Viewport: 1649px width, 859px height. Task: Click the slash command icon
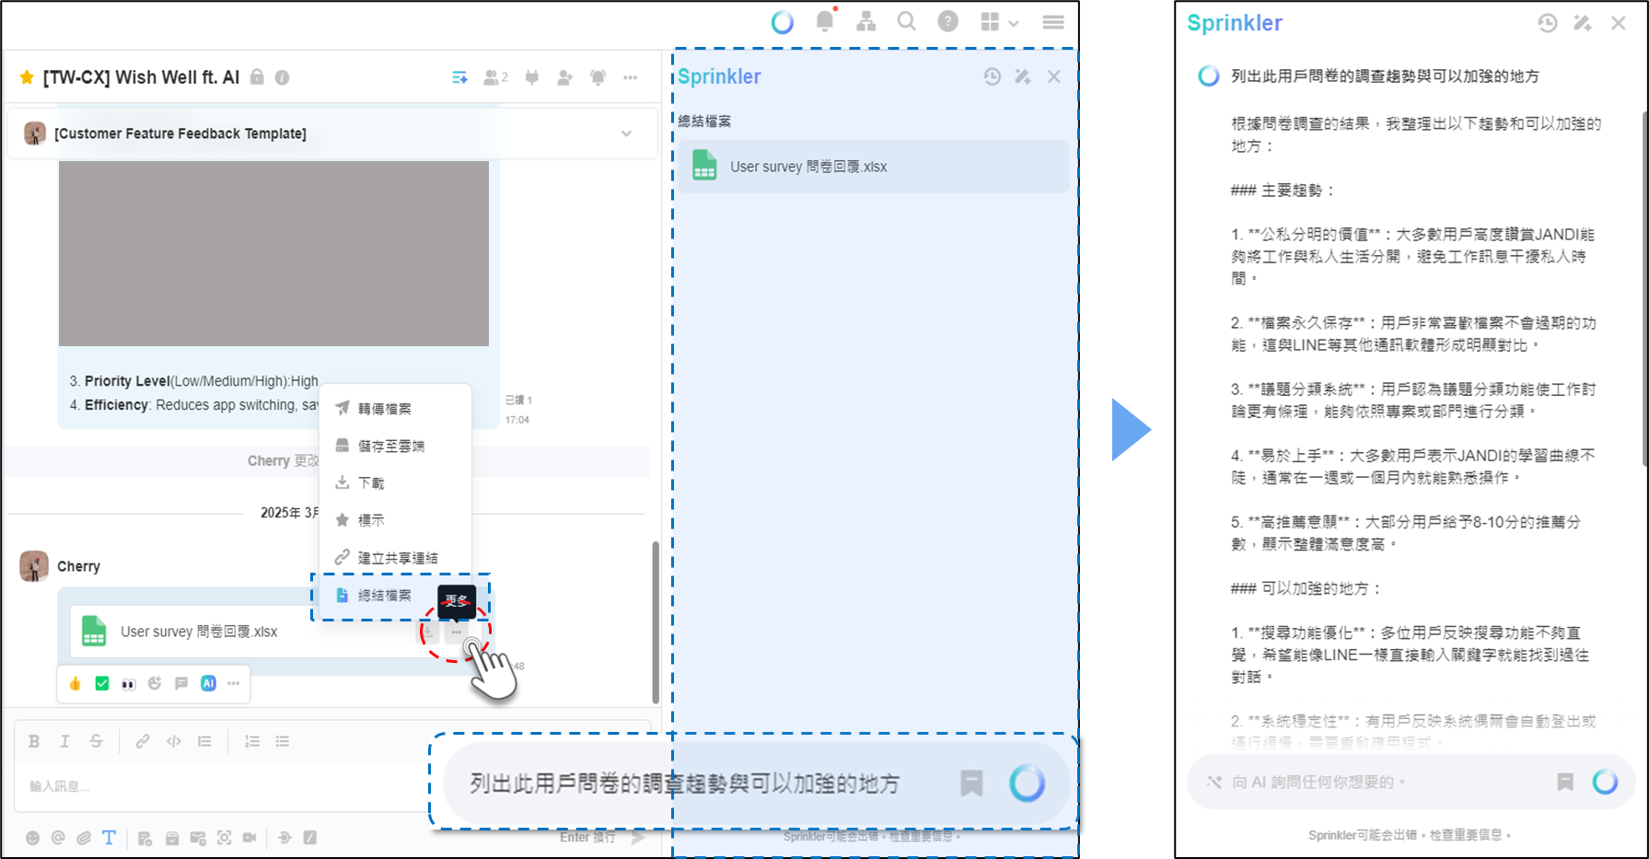[310, 838]
